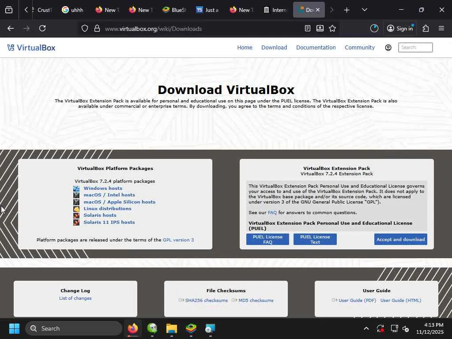
Task: View site security padlock info
Action: (x=97, y=29)
